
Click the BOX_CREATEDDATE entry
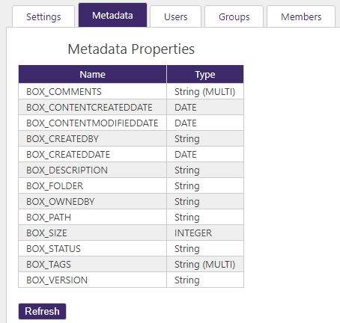pyautogui.click(x=68, y=155)
